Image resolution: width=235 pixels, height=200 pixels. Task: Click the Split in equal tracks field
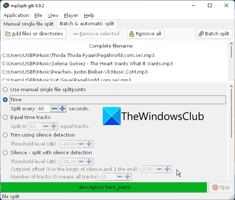35,126
